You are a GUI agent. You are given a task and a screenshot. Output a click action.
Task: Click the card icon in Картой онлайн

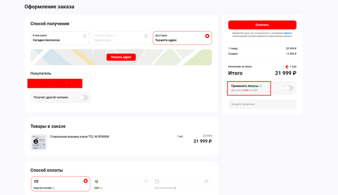click(x=36, y=181)
